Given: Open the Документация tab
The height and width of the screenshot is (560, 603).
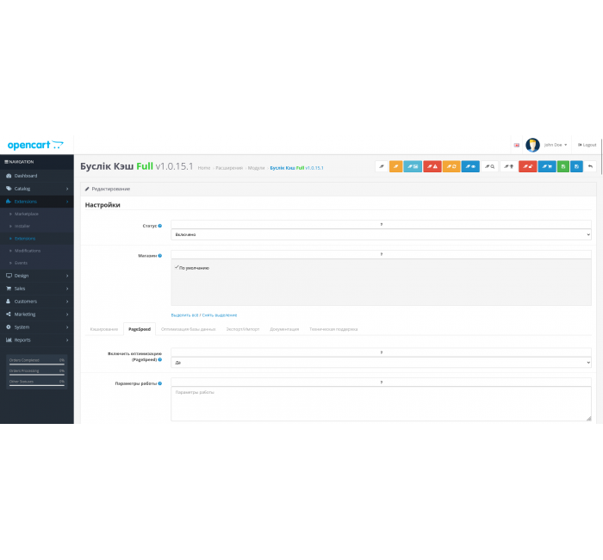Looking at the screenshot, I should 284,329.
